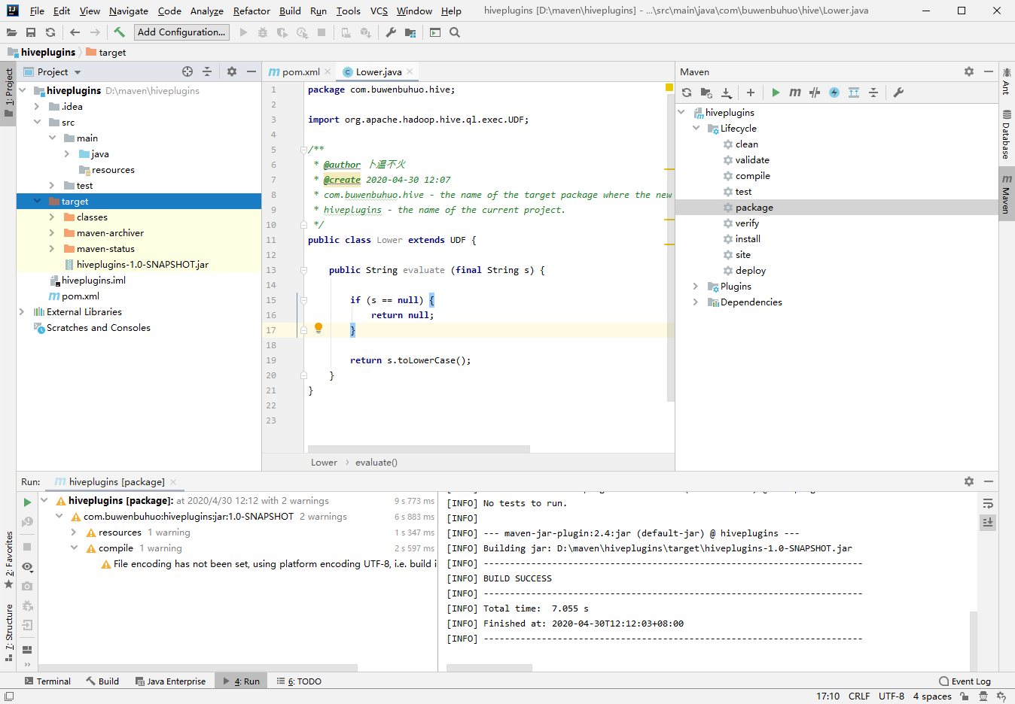Close the Lower.java tab
Screen dimensions: 1015x704
click(410, 71)
